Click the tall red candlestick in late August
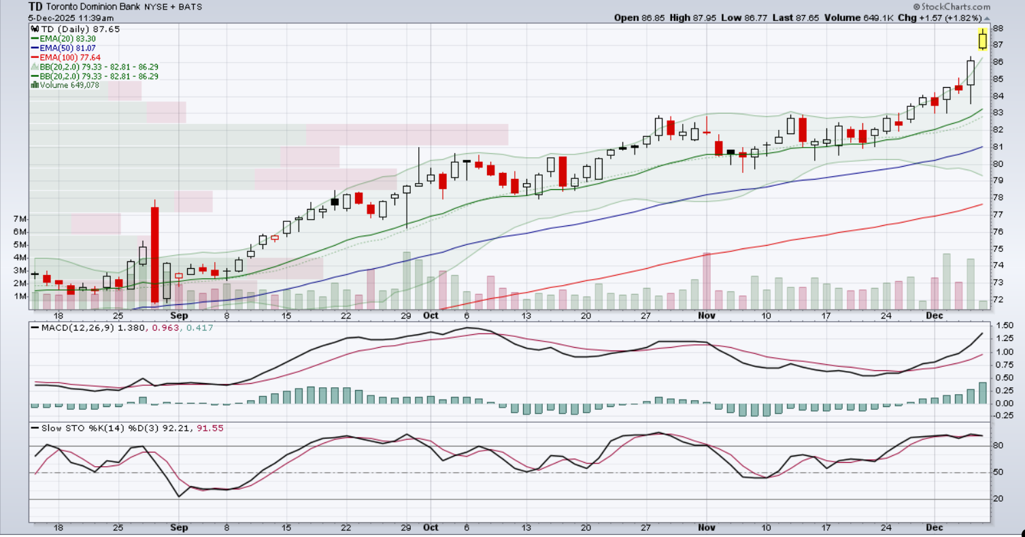This screenshot has height=537, width=1025. 154,252
